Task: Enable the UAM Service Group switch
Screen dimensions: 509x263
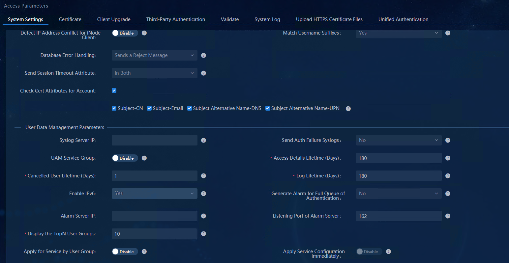Action: point(125,158)
